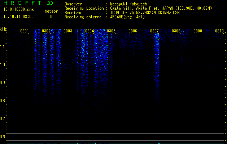Click the 0306 time marker

133,31
